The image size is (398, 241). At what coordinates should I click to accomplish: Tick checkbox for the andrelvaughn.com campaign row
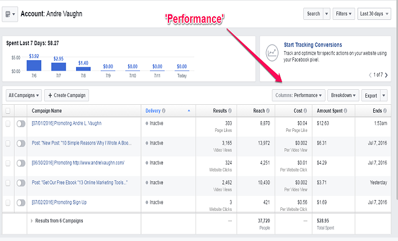pyautogui.click(x=7, y=163)
